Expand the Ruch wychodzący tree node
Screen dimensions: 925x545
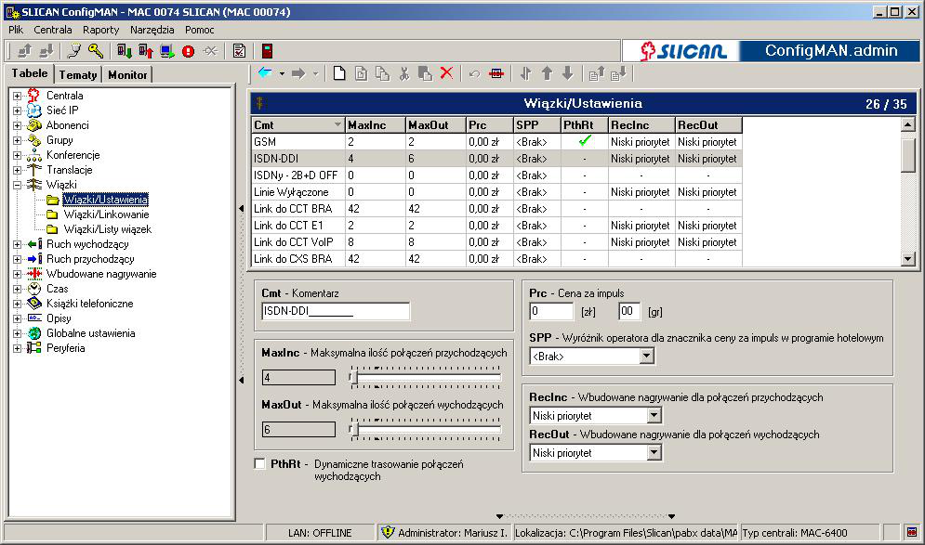coord(17,244)
